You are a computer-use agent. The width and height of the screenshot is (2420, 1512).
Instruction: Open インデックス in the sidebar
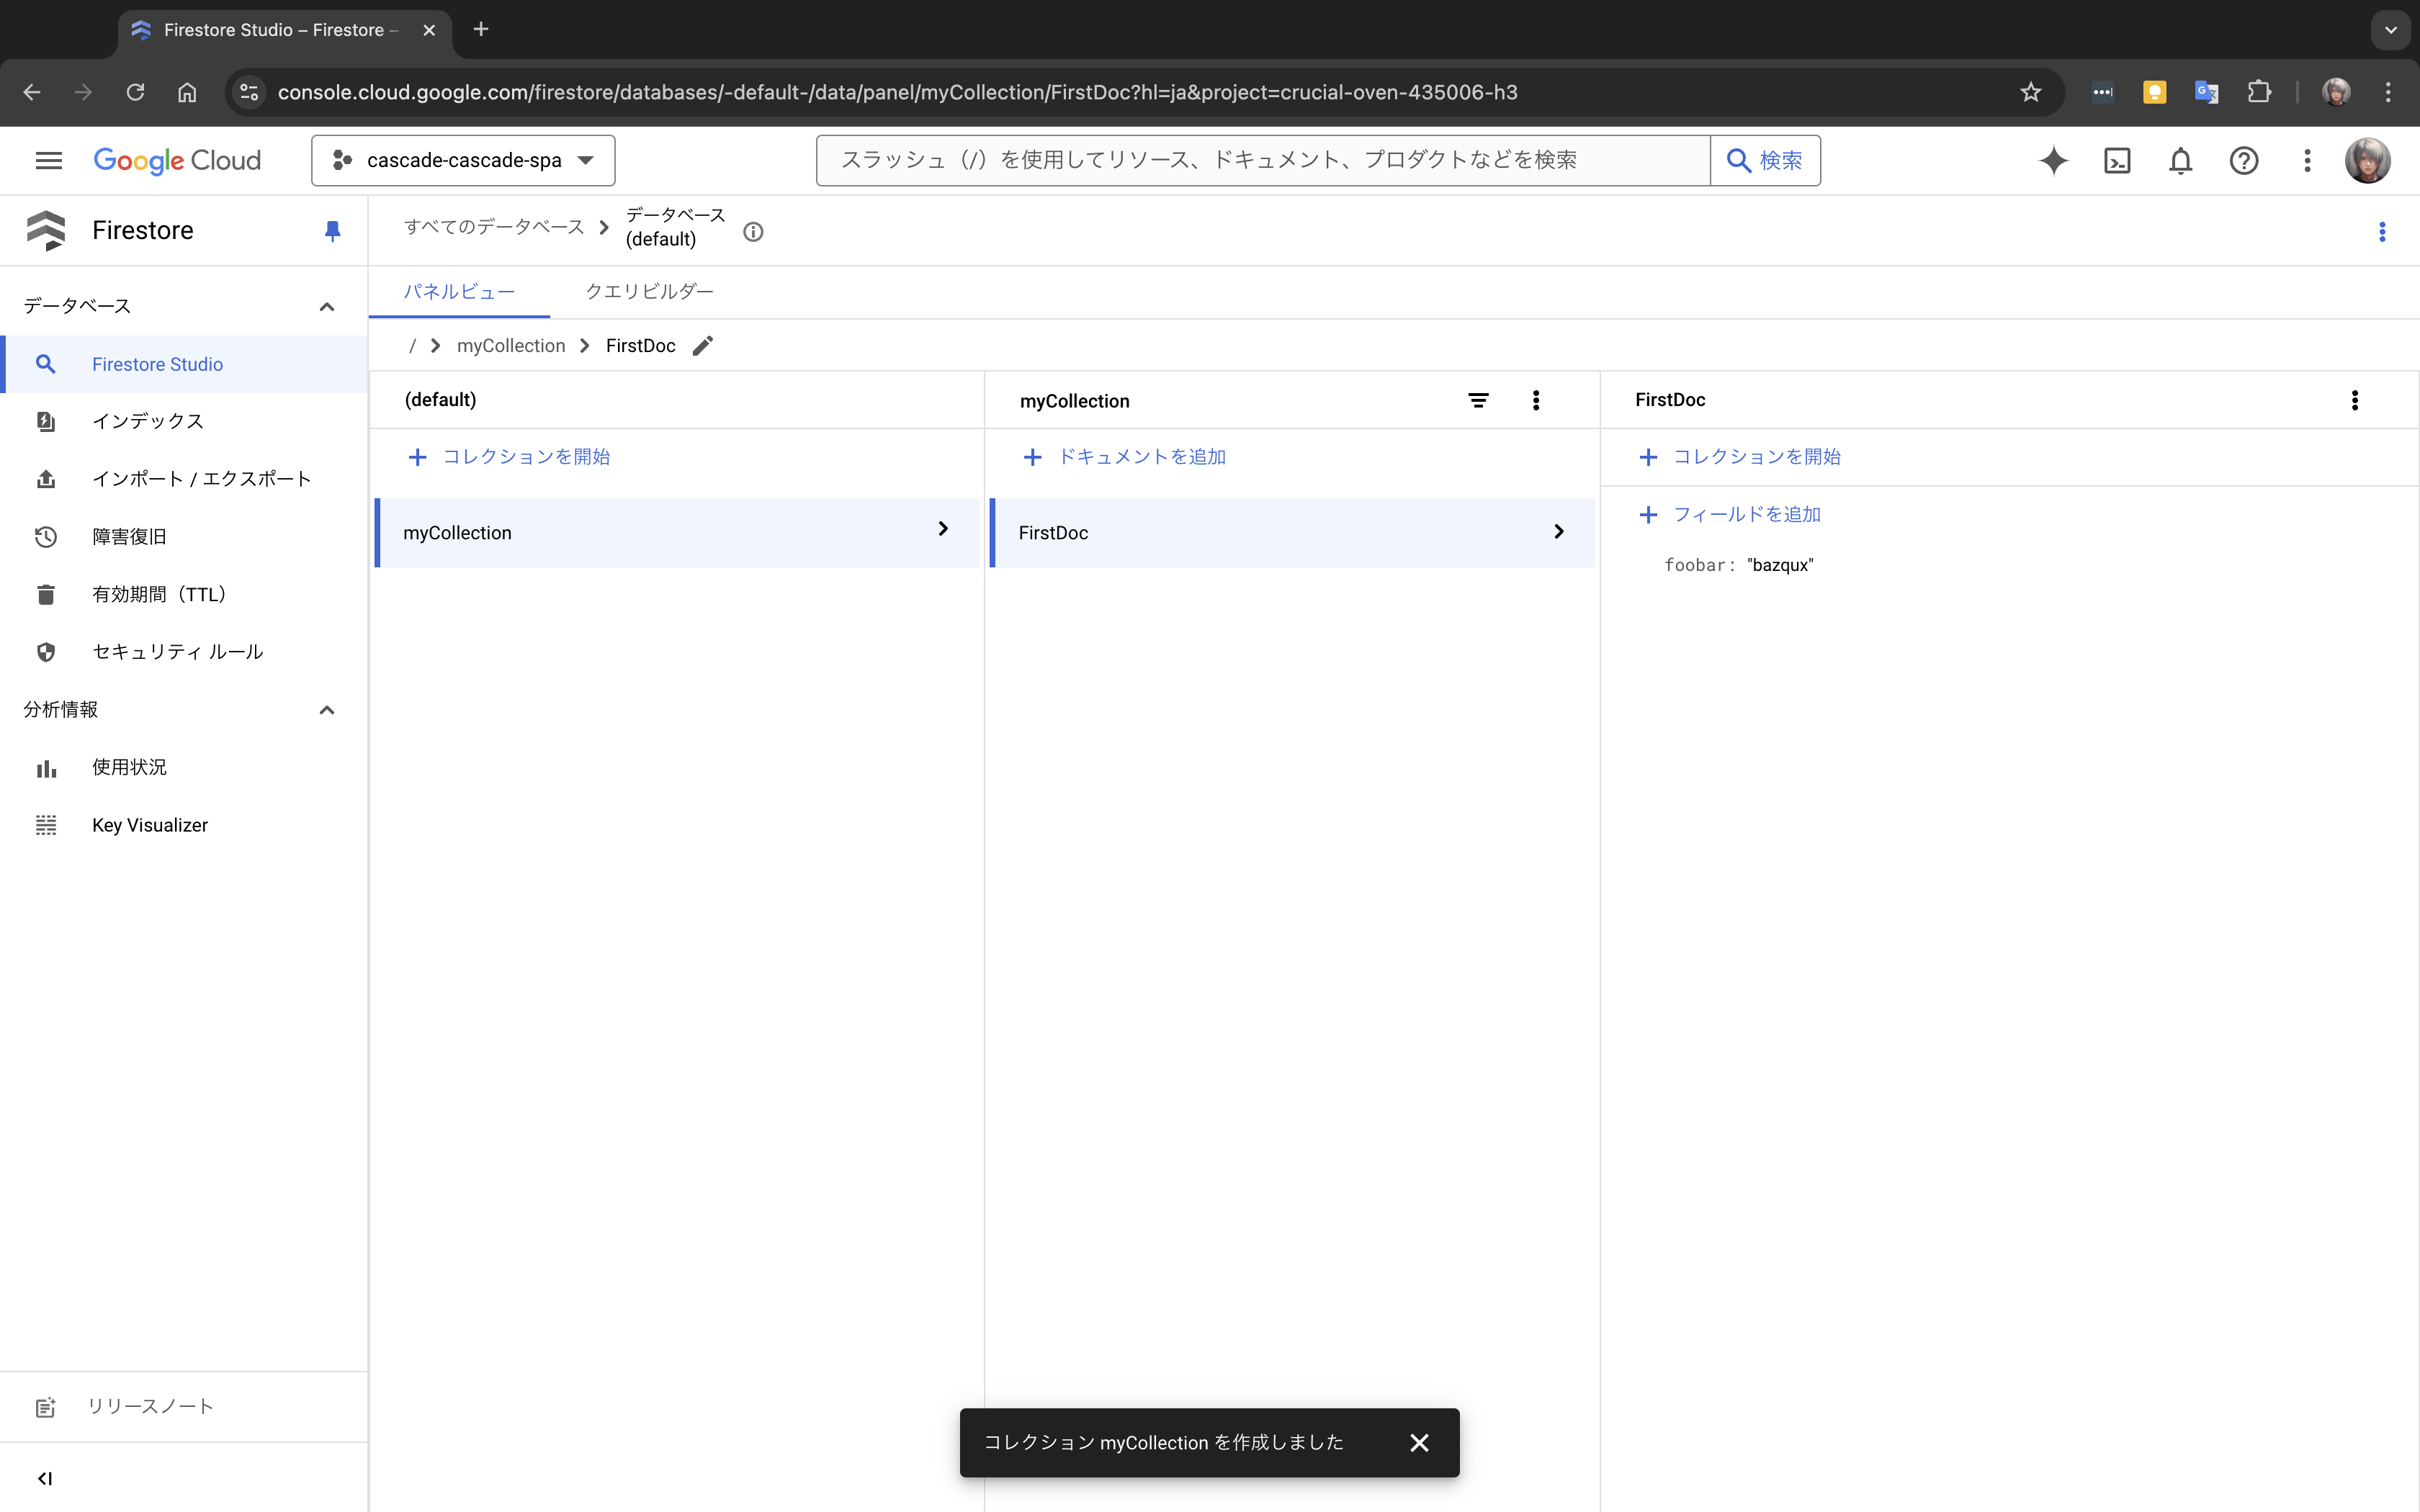point(148,422)
